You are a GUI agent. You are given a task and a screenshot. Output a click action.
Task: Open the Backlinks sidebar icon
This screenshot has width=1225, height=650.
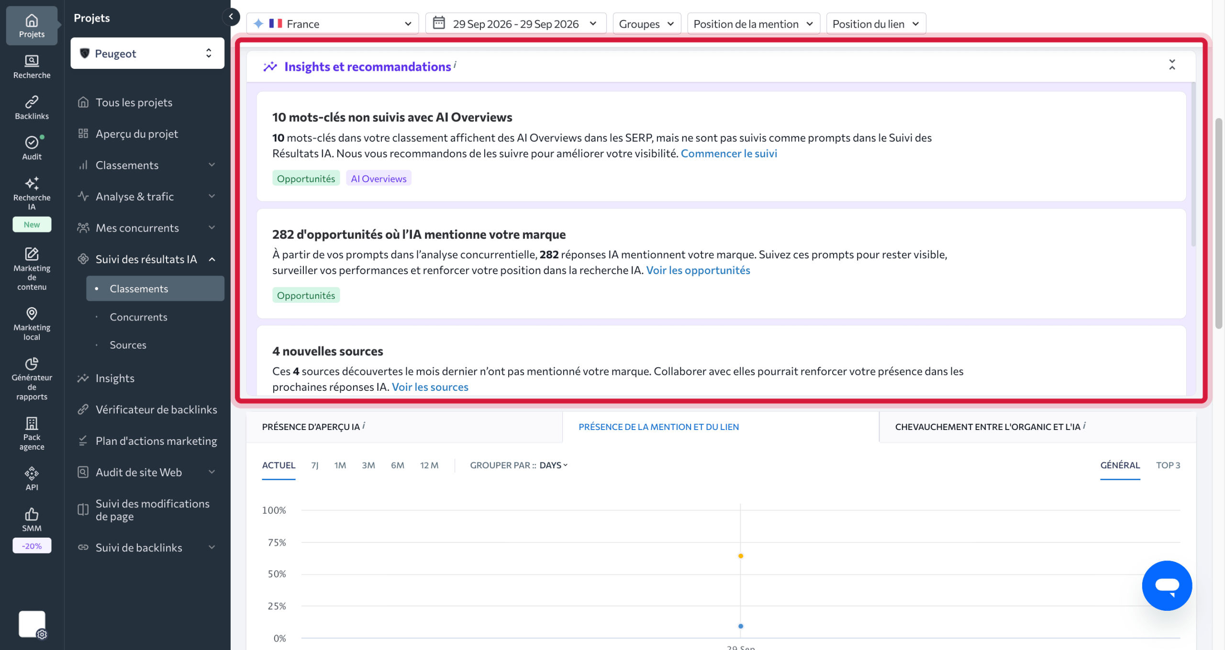(32, 108)
